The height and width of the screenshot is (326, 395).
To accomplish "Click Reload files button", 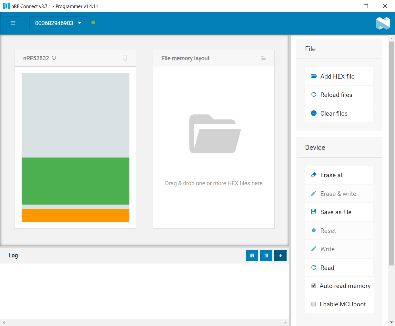I will click(x=339, y=95).
